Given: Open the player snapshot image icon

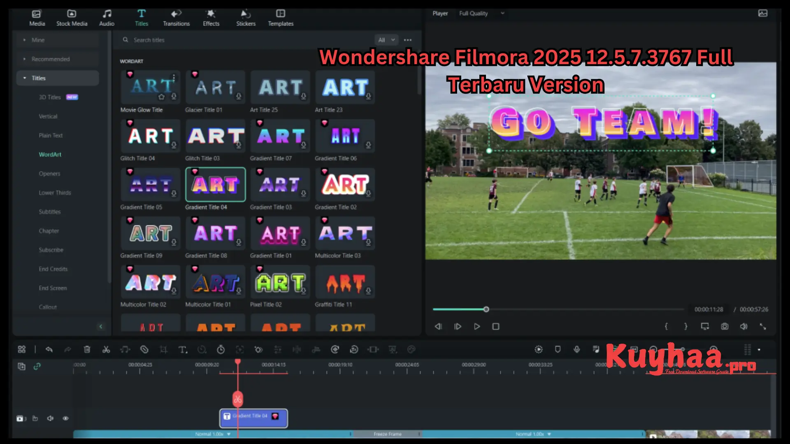Looking at the screenshot, I should click(762, 13).
